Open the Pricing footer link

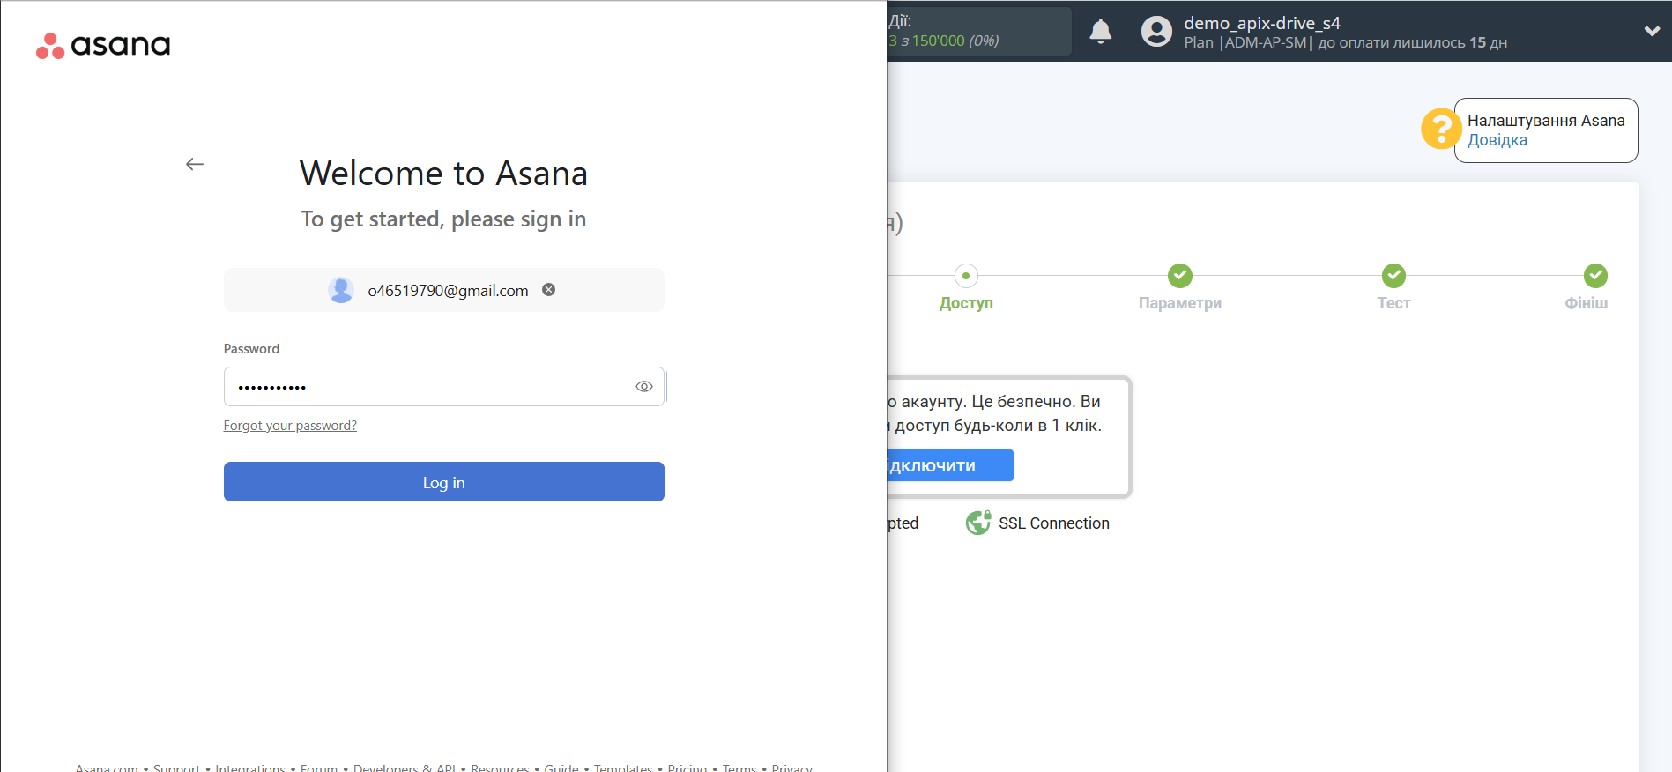pyautogui.click(x=687, y=767)
